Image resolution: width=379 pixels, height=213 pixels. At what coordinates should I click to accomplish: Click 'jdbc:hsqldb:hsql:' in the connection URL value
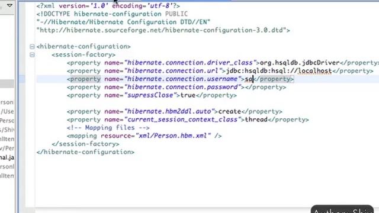point(258,71)
